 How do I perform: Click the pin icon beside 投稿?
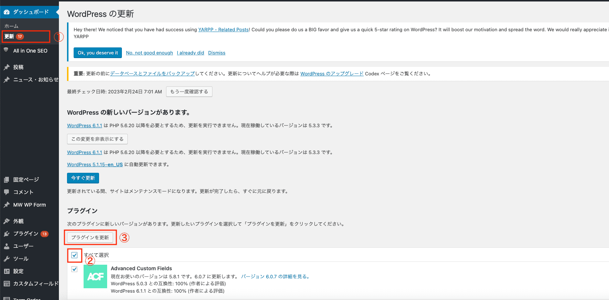(x=7, y=67)
